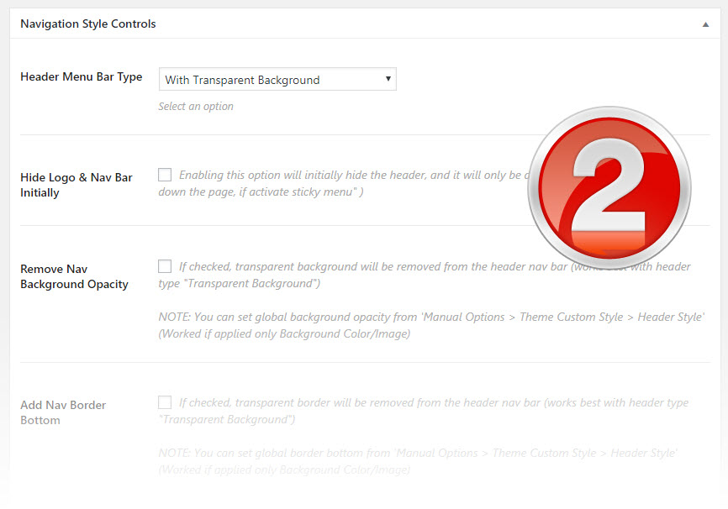Click the 'Select an option' hint text
The height and width of the screenshot is (509, 728).
point(196,107)
